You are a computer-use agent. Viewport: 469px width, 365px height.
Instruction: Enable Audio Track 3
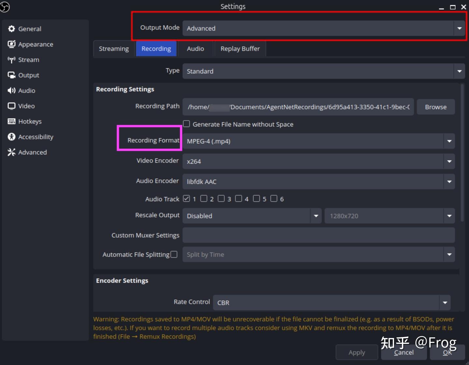(221, 199)
